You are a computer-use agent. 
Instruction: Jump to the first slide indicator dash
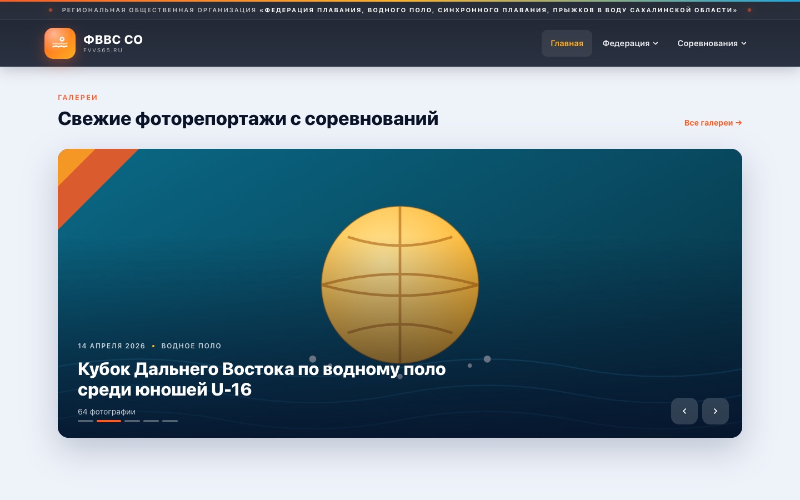[x=86, y=421]
